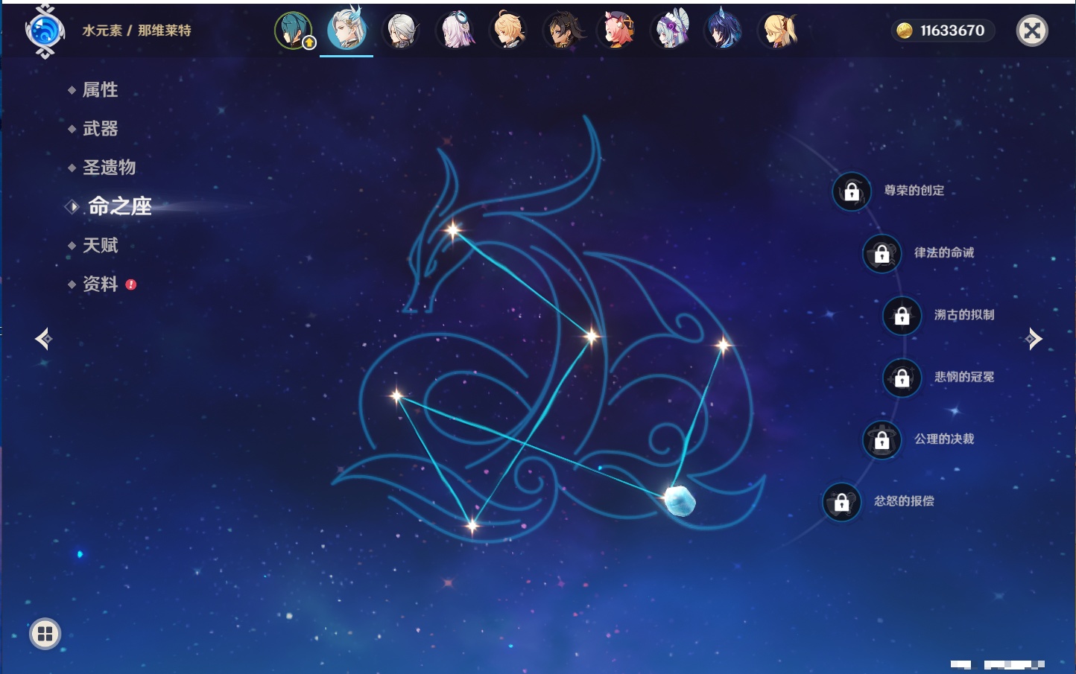Click the lock icon for 溯古的拟制

(x=902, y=316)
